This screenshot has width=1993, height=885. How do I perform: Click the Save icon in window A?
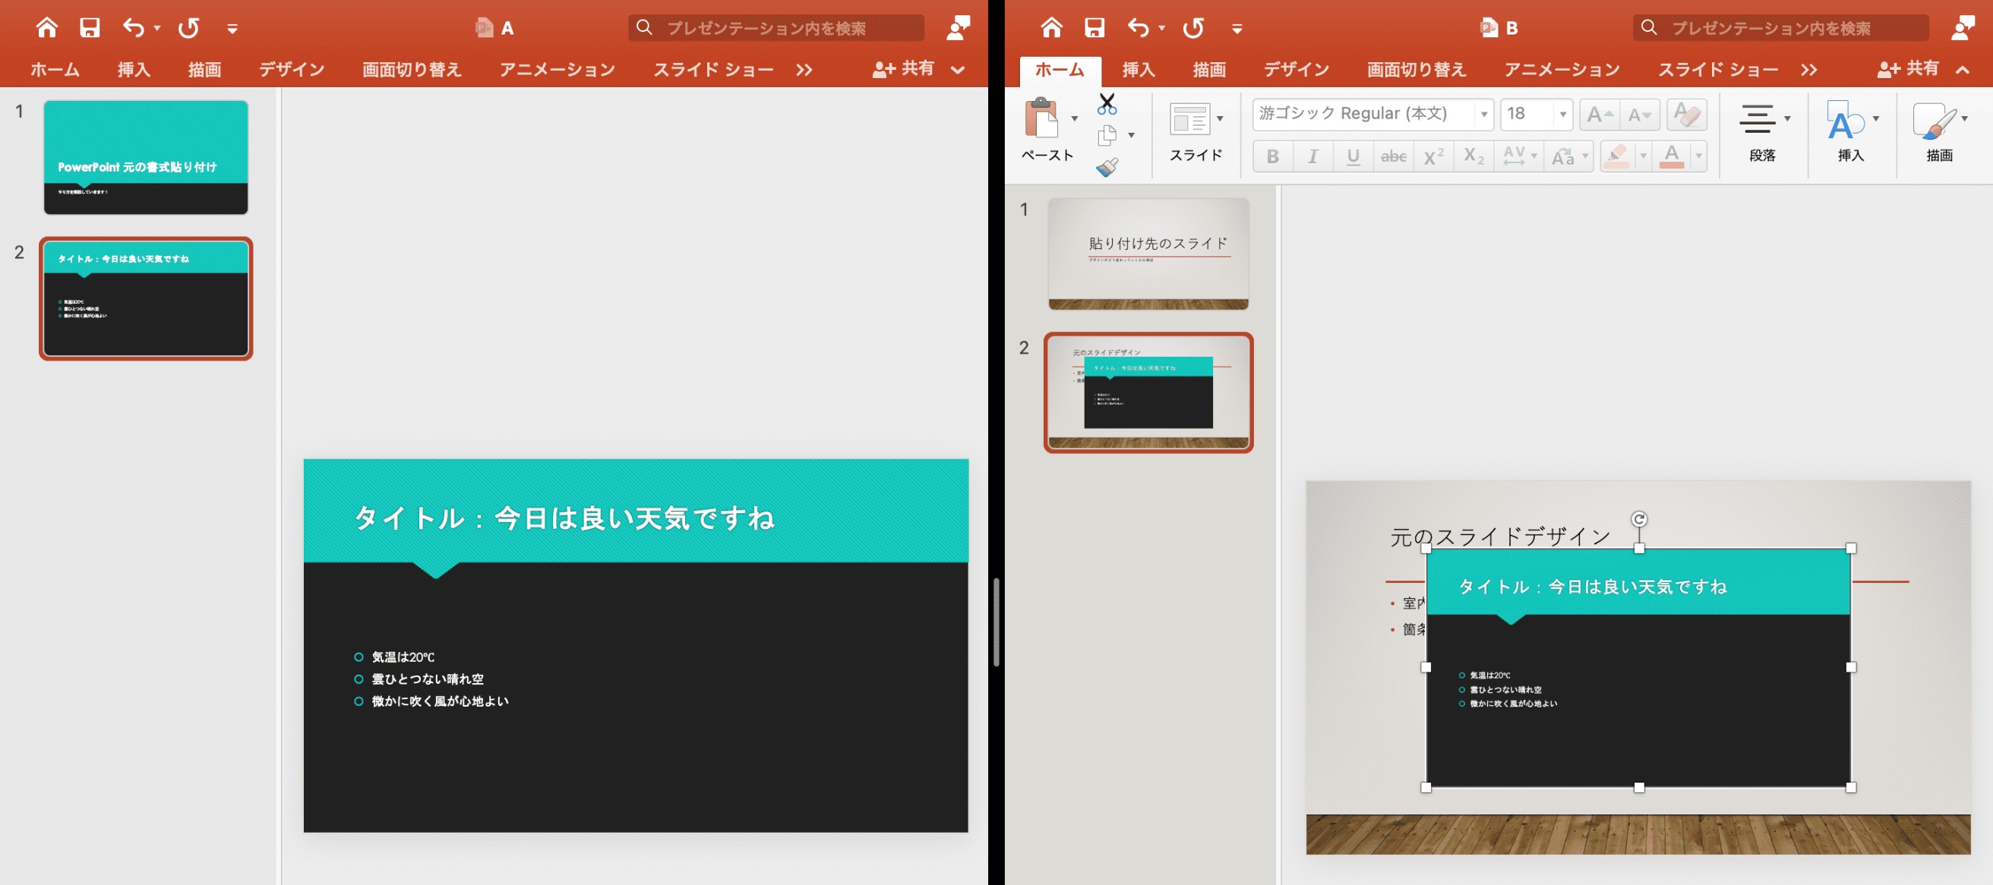tap(90, 28)
